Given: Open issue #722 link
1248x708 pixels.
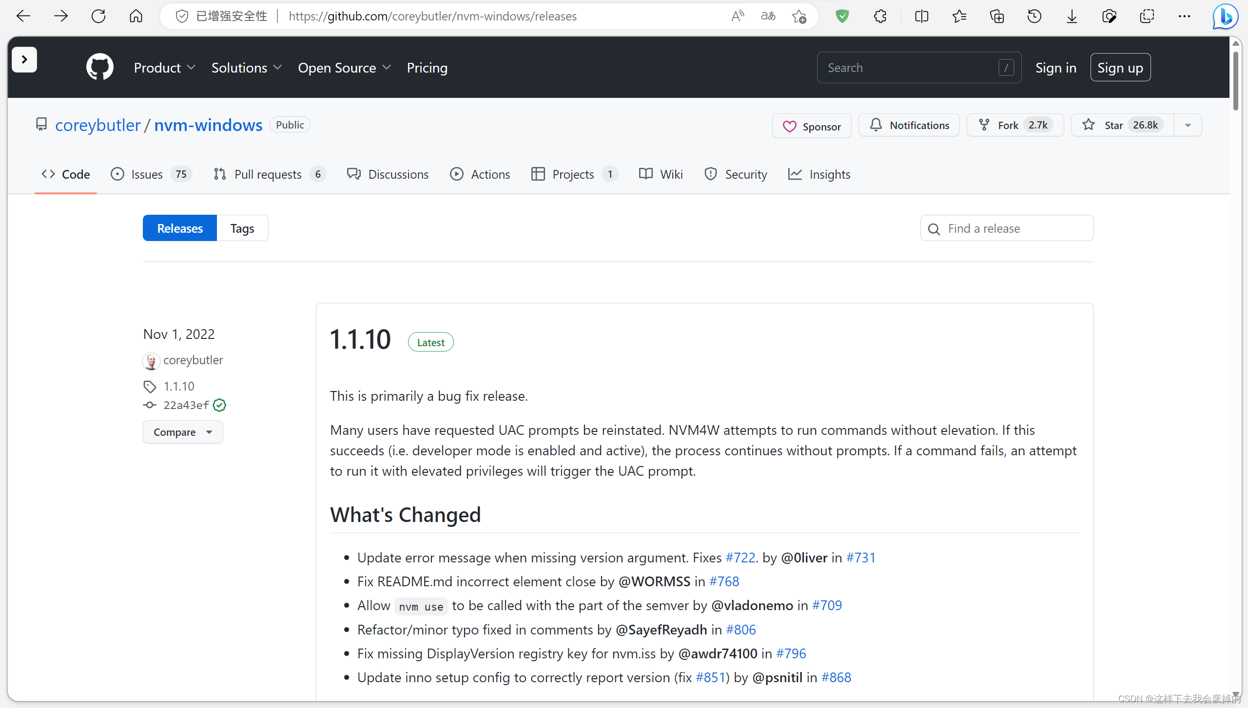Looking at the screenshot, I should [741, 558].
